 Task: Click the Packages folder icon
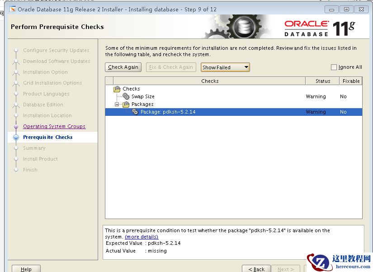[x=126, y=104]
